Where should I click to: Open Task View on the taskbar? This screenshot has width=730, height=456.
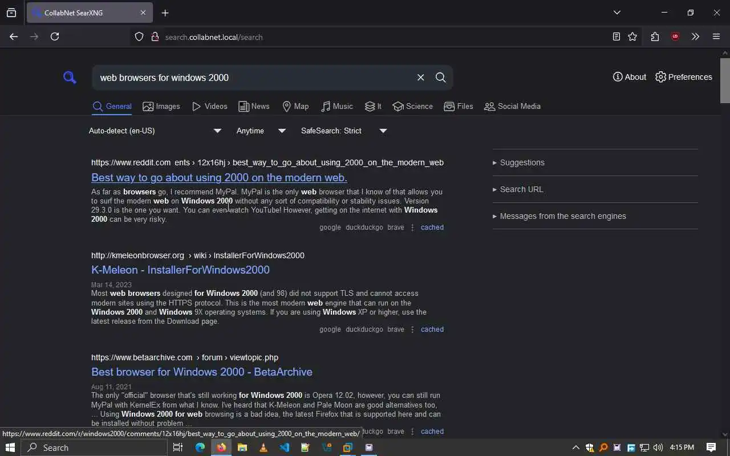pos(178,447)
